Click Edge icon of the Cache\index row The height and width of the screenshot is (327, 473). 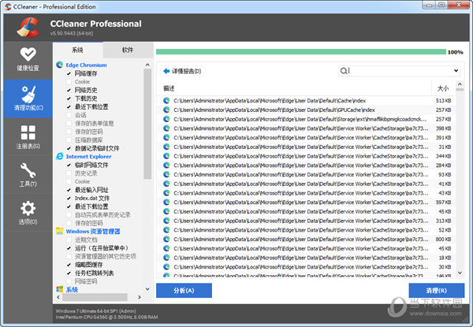(166, 101)
